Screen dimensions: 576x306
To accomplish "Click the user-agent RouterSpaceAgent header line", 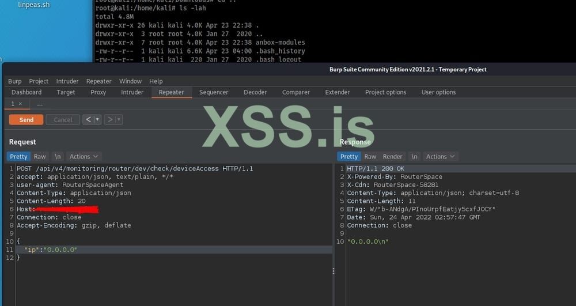I will [x=70, y=185].
